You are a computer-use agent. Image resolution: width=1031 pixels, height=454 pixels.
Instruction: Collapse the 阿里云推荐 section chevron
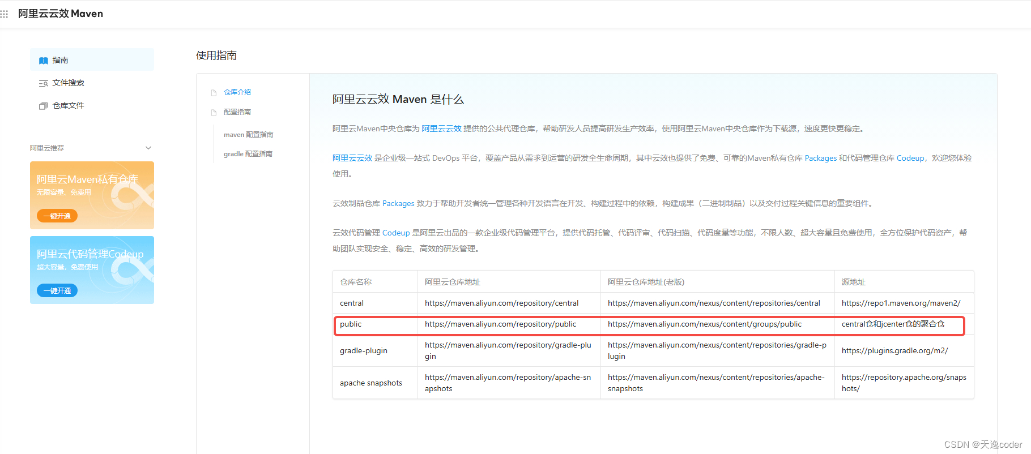point(148,148)
